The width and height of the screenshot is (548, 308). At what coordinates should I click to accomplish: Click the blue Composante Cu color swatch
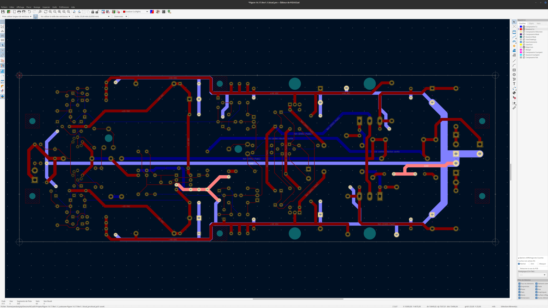521,27
